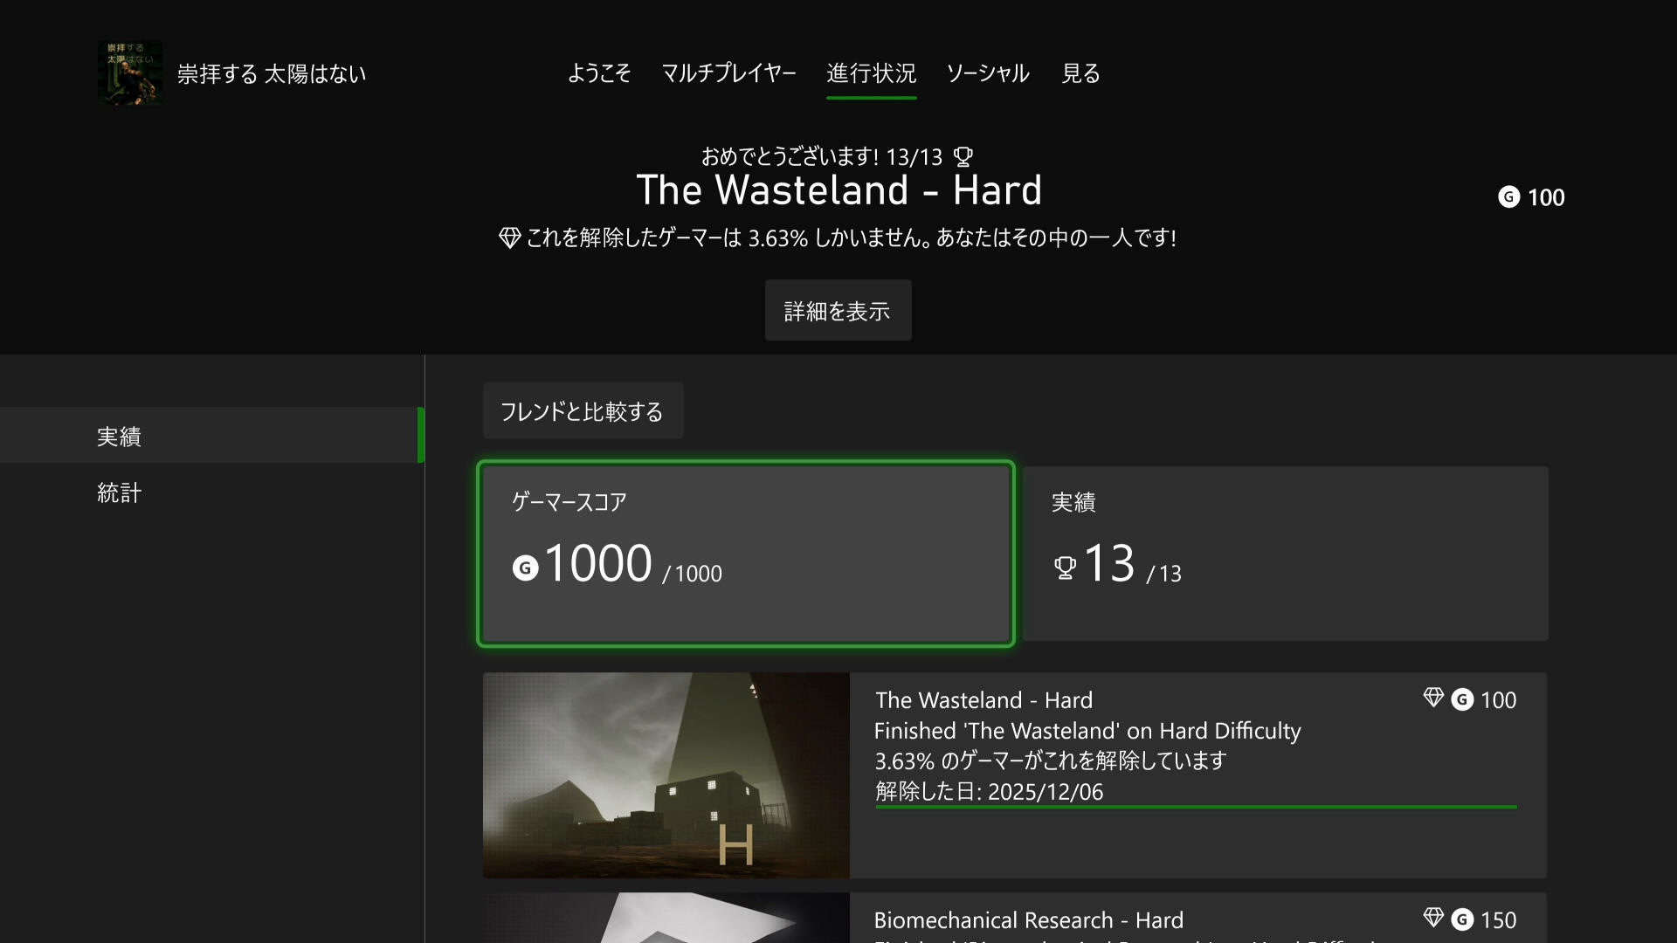Viewport: 1677px width, 943px height.
Task: Click the diamond rarity icon in header
Action: 509,237
